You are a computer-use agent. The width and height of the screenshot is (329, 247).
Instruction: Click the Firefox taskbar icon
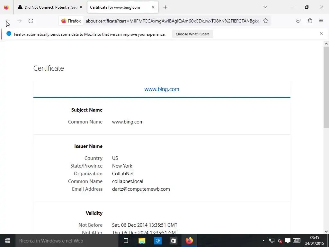[x=189, y=241]
